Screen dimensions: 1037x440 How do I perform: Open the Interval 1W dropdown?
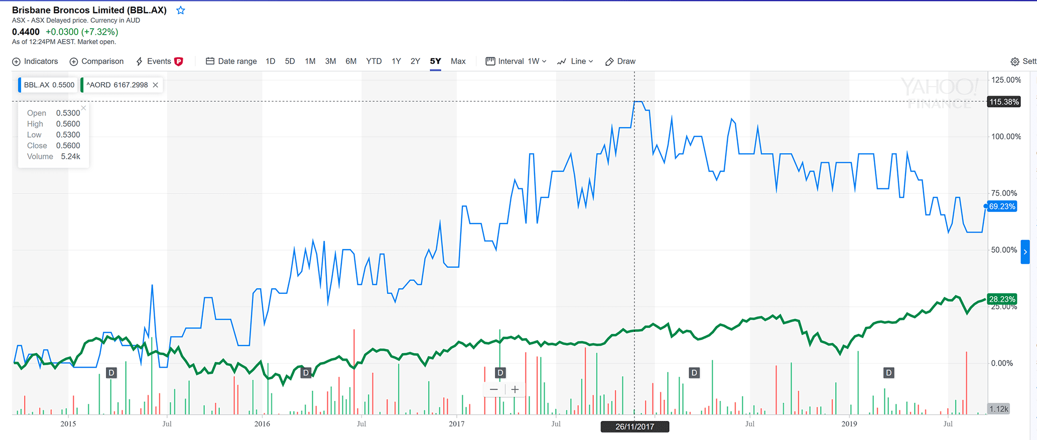516,61
